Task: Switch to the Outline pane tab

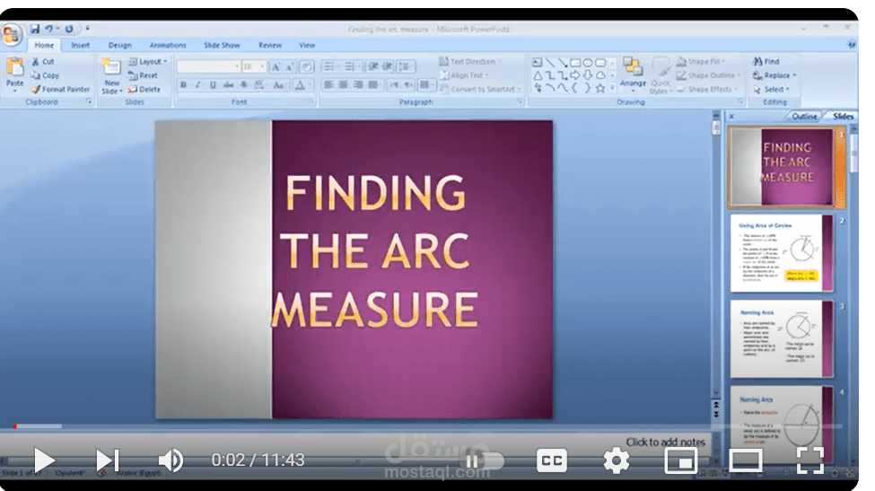Action: 803,116
